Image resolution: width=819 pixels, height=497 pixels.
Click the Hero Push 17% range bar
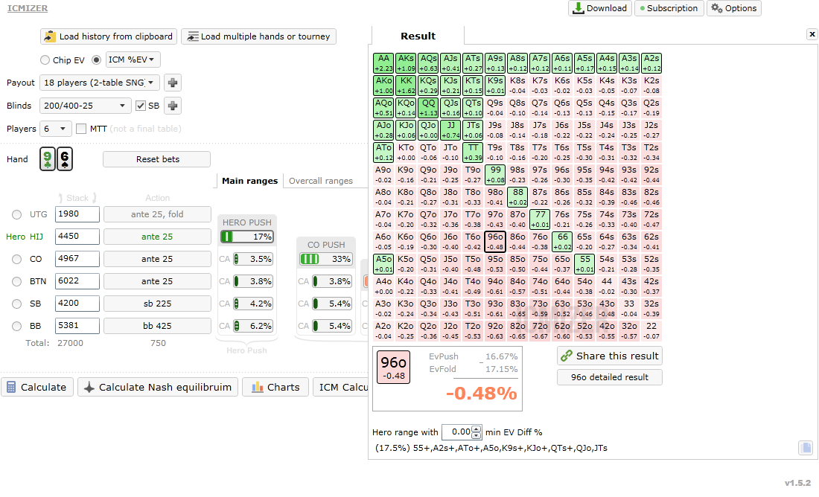click(246, 237)
